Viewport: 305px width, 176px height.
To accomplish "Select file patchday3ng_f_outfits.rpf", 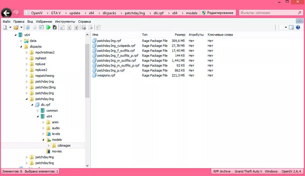I will click(116, 51).
